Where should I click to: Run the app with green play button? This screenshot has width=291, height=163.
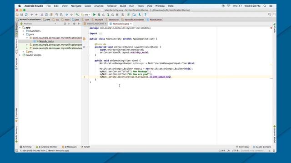pos(94,14)
